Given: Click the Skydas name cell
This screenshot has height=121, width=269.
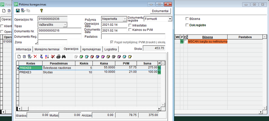Looking at the screenshot, I should (59, 72).
